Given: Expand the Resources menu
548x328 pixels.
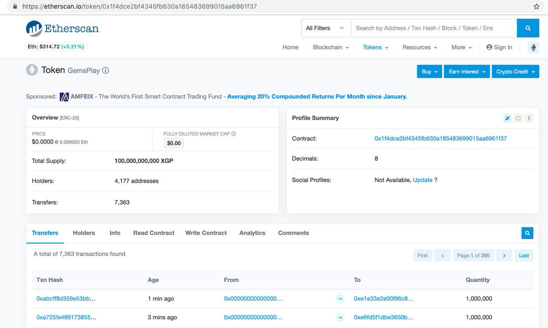Looking at the screenshot, I should coord(420,48).
